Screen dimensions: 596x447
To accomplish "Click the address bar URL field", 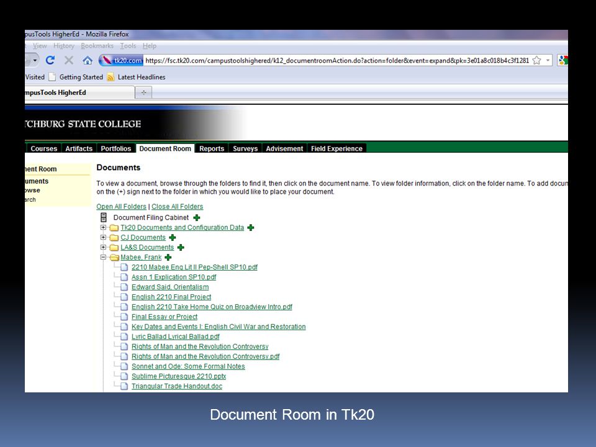I will pyautogui.click(x=336, y=60).
